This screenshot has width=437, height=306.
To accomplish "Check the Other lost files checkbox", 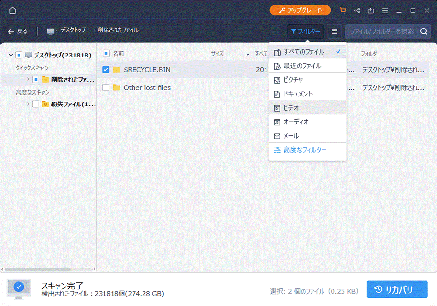I will click(105, 87).
